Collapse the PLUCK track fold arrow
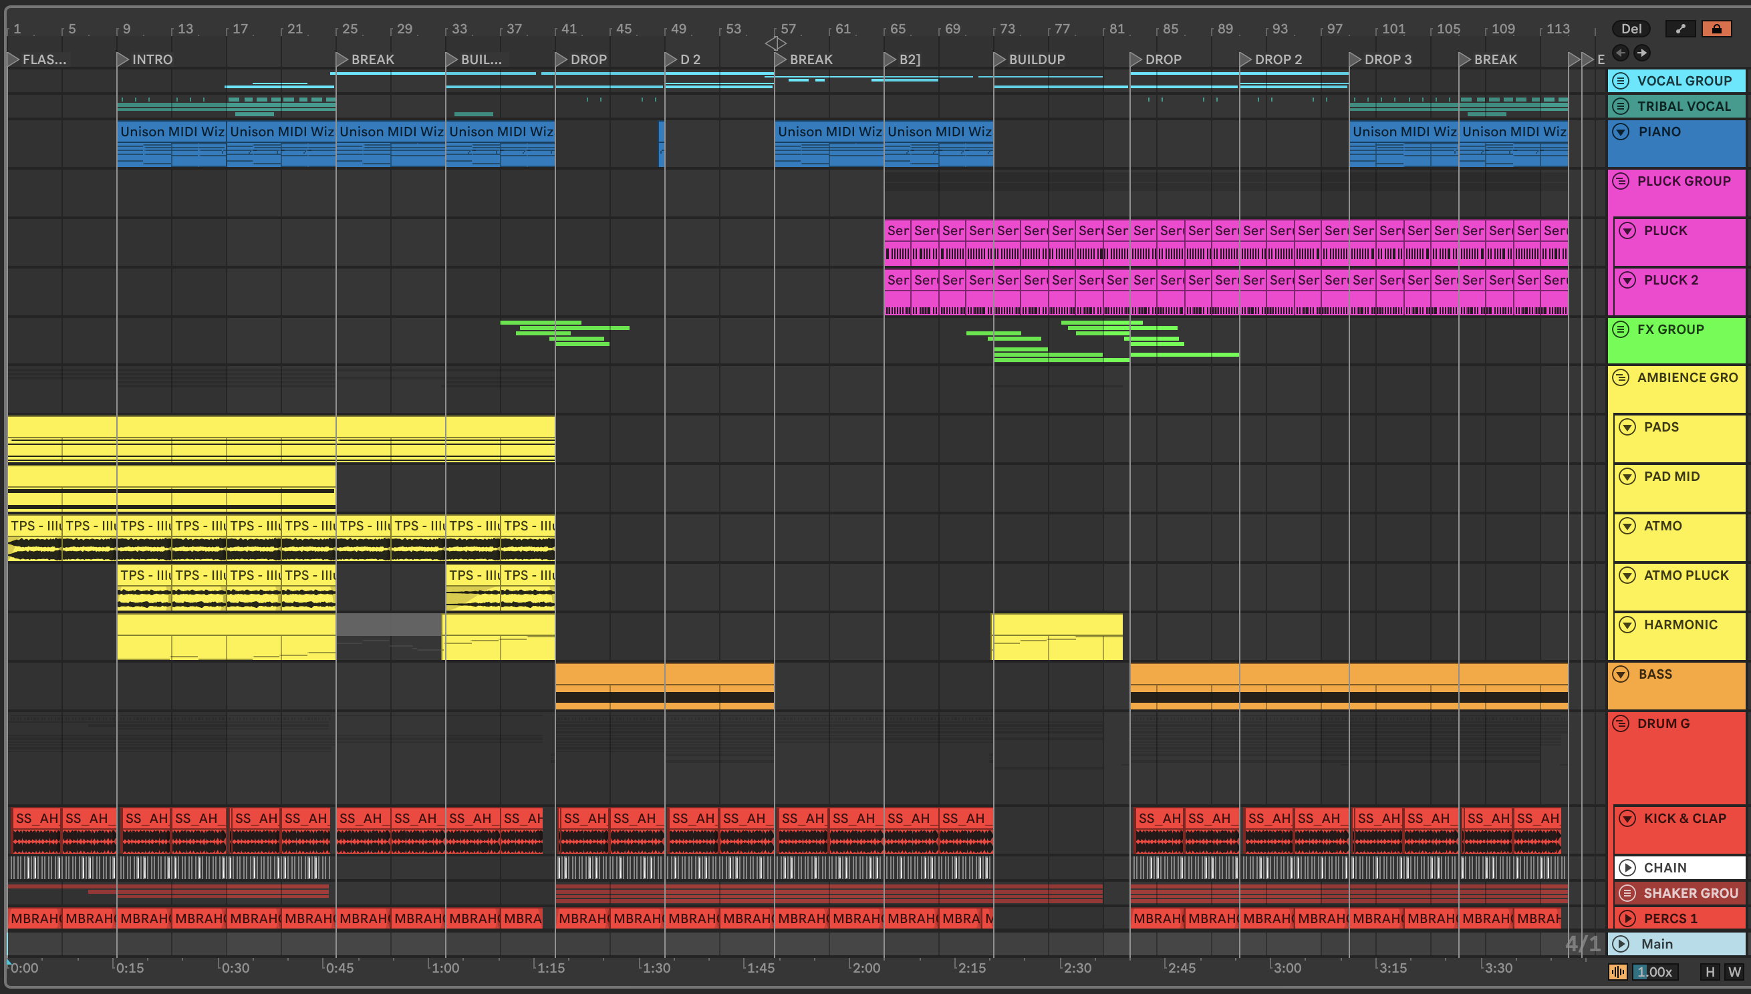 click(1627, 230)
